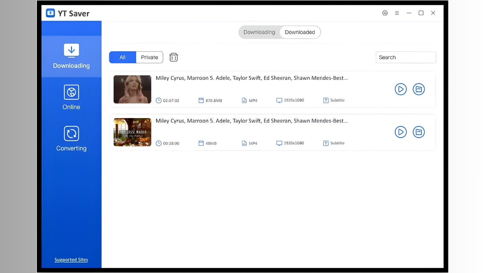
Task: Open settings gear in title bar
Action: 385,13
